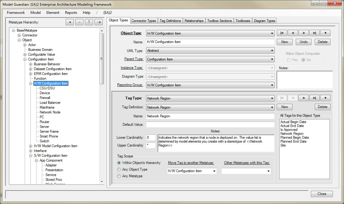This screenshot has height=204, width=344.
Task: Go to last Tag Type record
Action: 314,98
